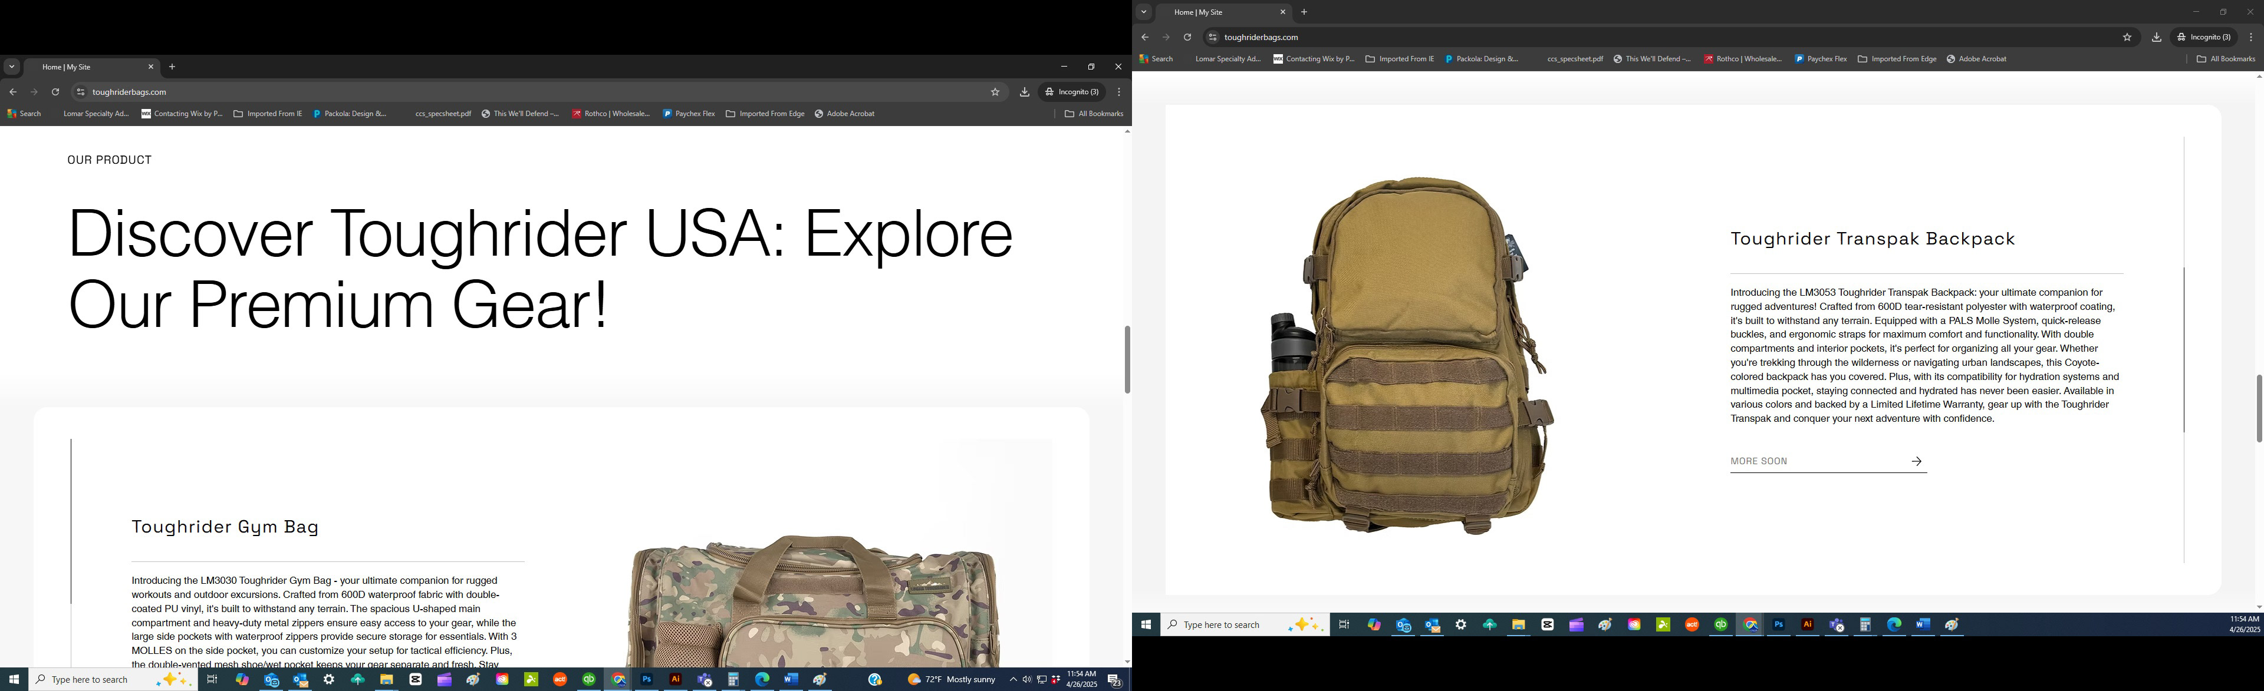Open Imported From Edge folder, left window

pos(765,114)
